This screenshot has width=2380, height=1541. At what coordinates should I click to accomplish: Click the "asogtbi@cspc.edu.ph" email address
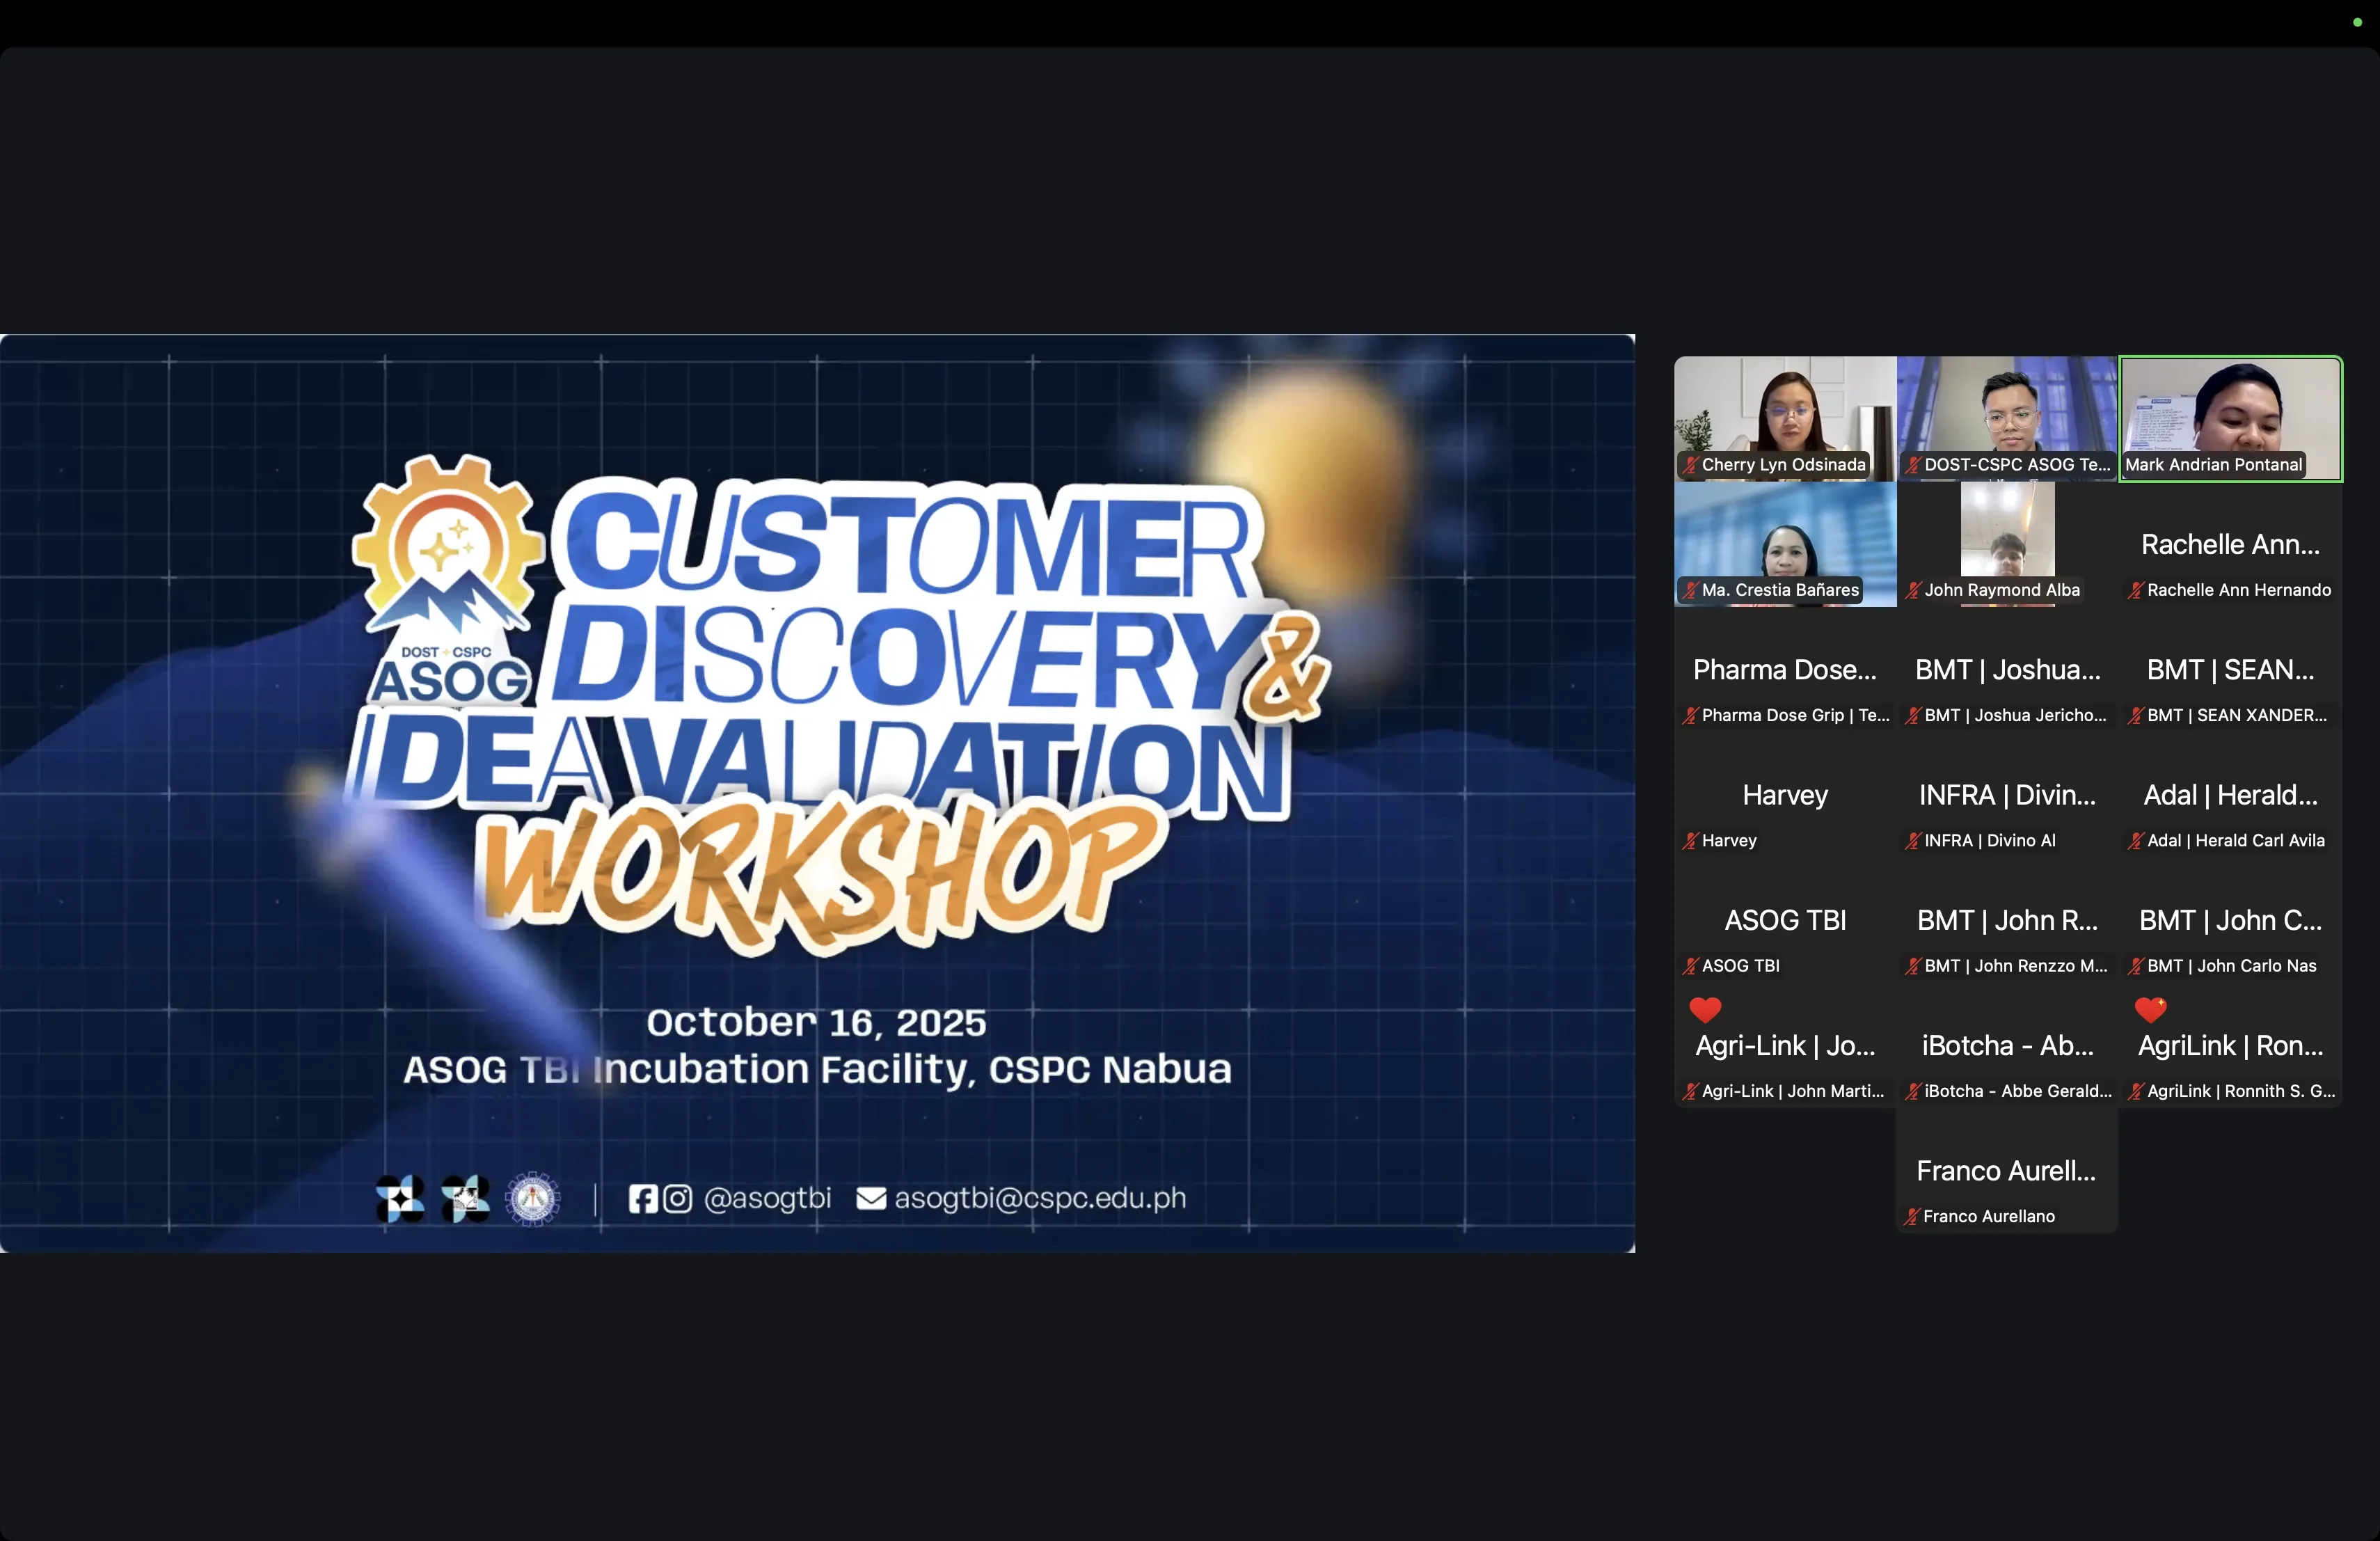(x=1040, y=1198)
